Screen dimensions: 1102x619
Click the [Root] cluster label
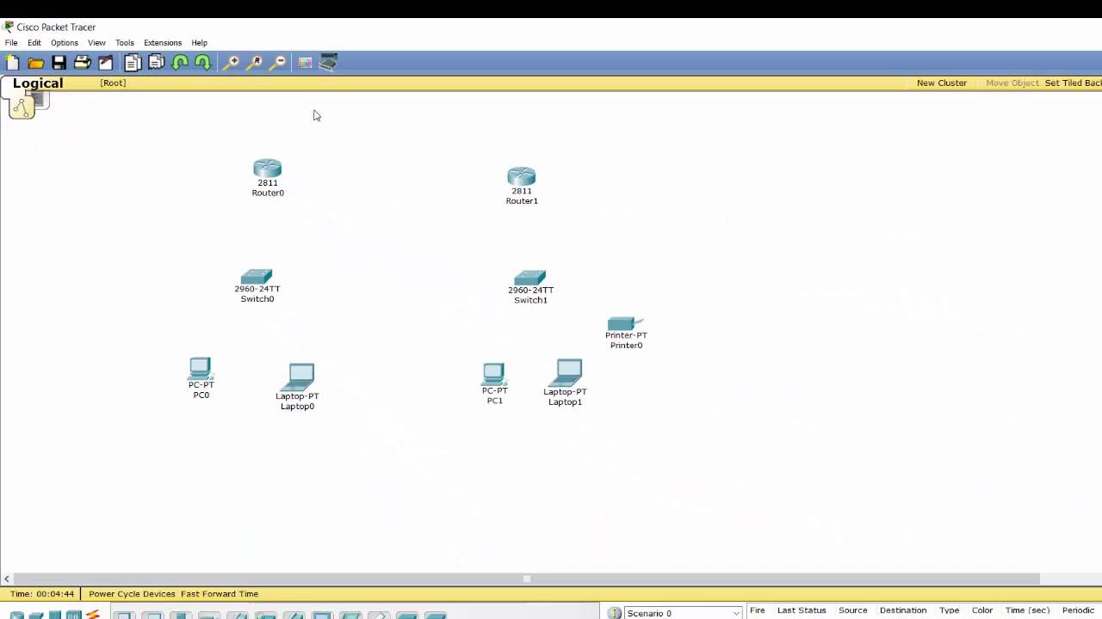[113, 83]
